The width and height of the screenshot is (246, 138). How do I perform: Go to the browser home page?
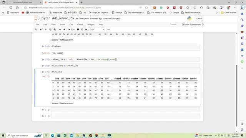pyautogui.click(x=17, y=8)
